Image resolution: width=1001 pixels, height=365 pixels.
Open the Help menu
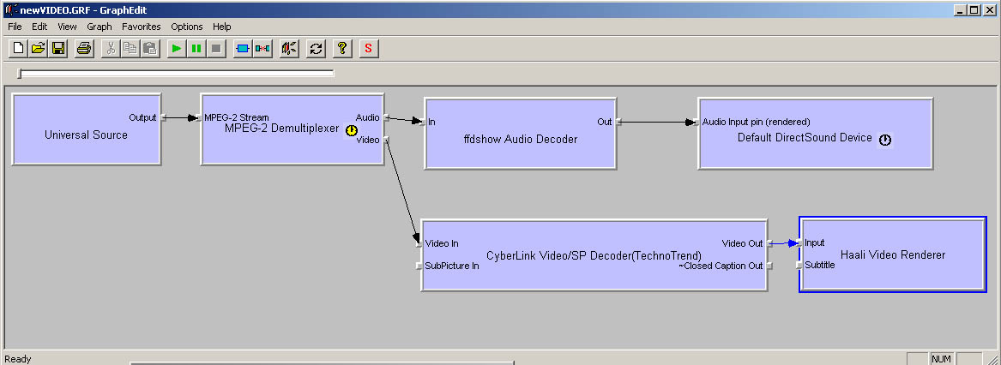point(222,27)
